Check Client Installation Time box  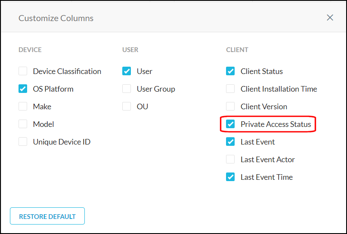[230, 89]
